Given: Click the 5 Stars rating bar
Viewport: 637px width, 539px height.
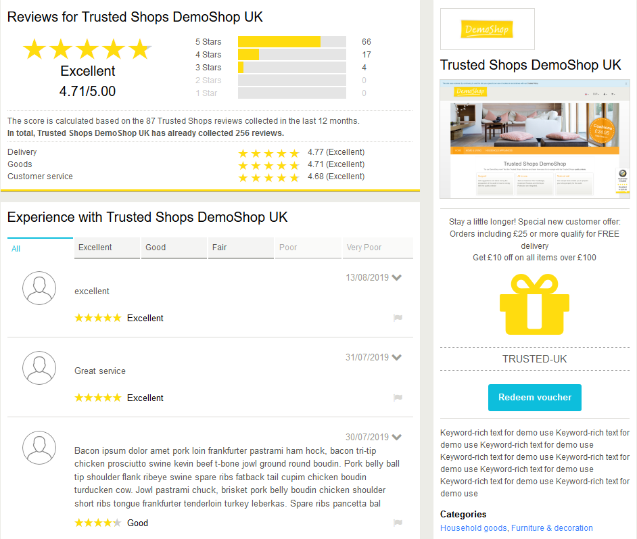Looking at the screenshot, I should [292, 41].
